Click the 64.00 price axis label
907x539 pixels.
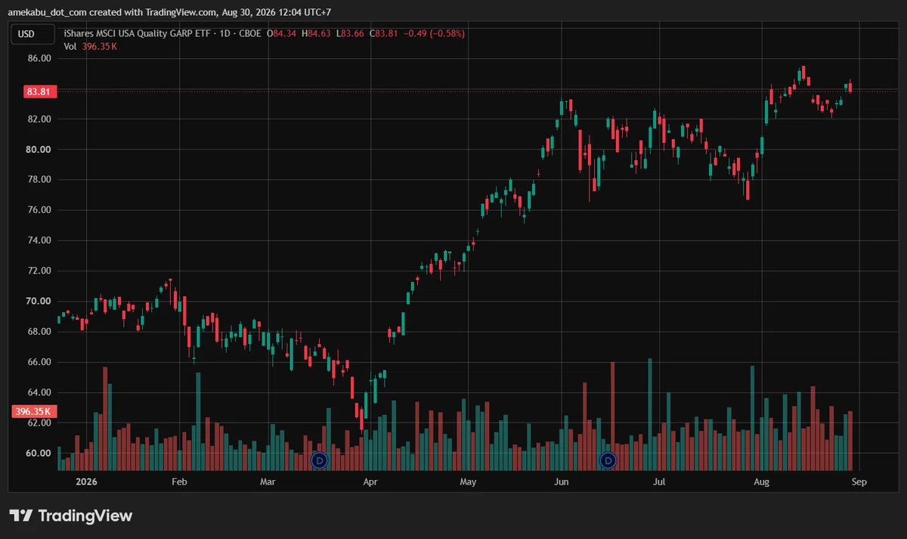(x=39, y=392)
